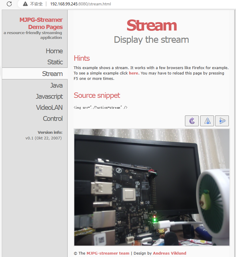Click the browser address bar URL

click(81, 4)
